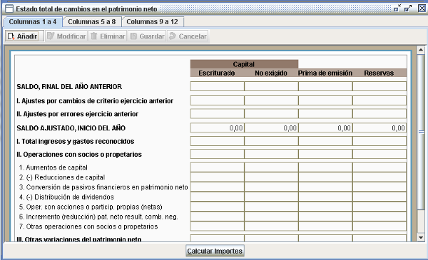Image resolution: width=428 pixels, height=260 pixels.
Task: Click Escriturado field for Total ingresos y gastos reconocidos
Action: [218, 141]
